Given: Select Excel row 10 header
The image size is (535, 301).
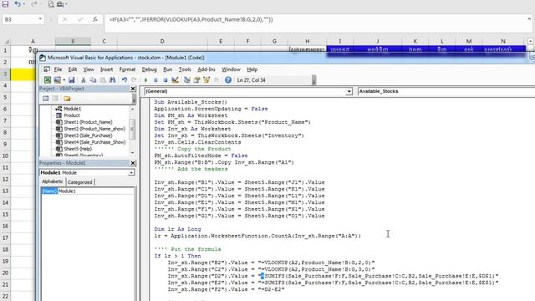Looking at the screenshot, I should pyautogui.click(x=5, y=156).
